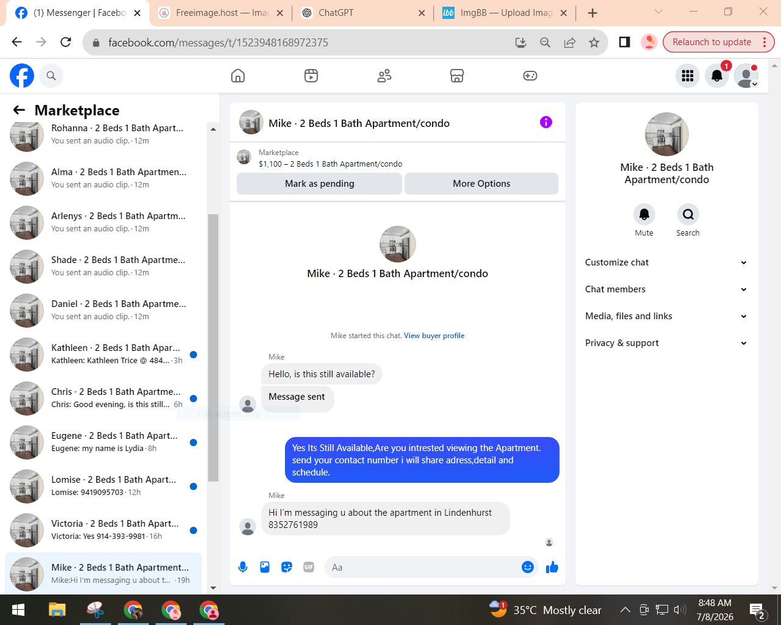Viewport: 781px width, 625px height.
Task: Select the Messenger Facebook tab
Action: 78,13
